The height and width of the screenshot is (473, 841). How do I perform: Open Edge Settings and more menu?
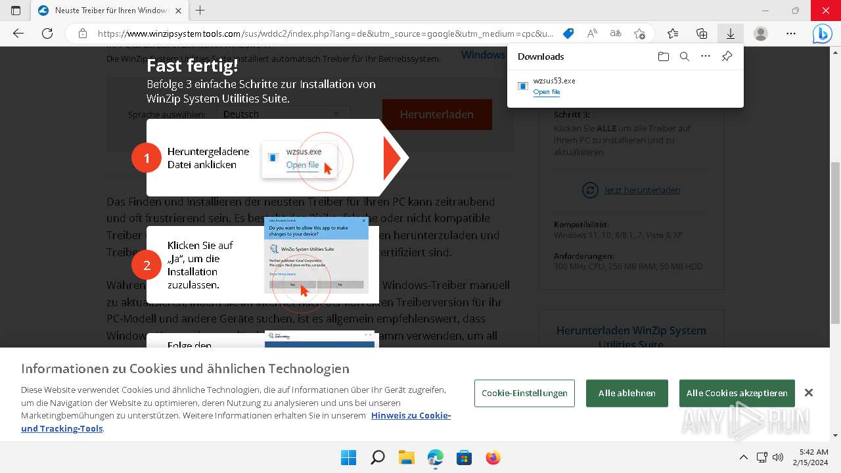coord(791,34)
